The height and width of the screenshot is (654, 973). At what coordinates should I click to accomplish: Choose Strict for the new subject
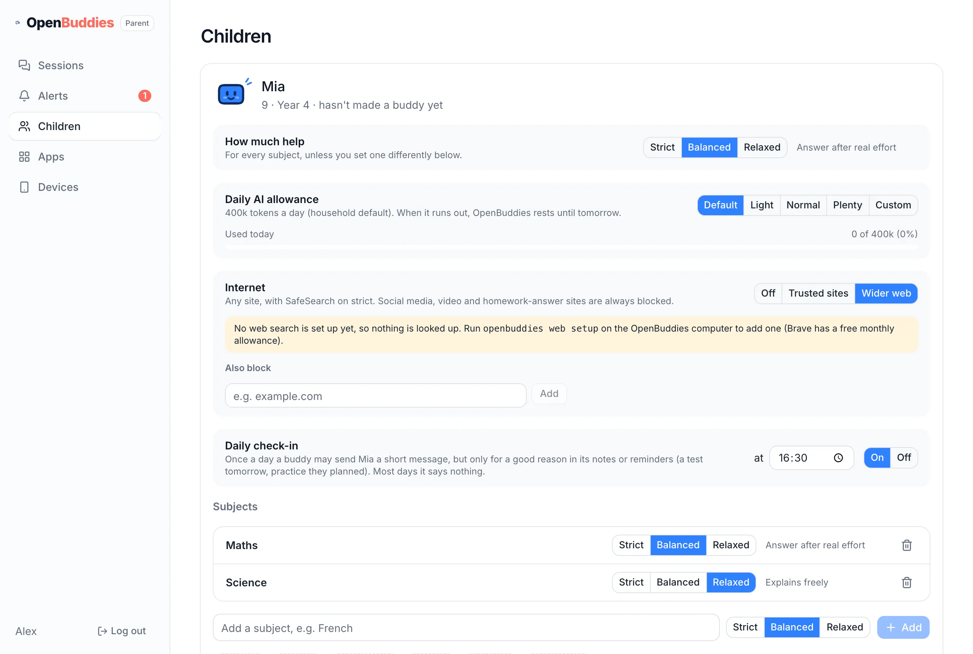[745, 627]
